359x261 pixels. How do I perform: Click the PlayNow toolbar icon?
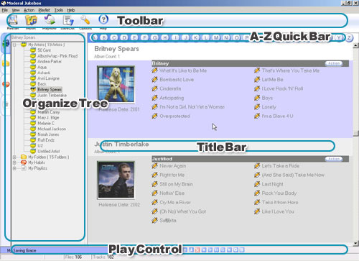tap(50, 19)
